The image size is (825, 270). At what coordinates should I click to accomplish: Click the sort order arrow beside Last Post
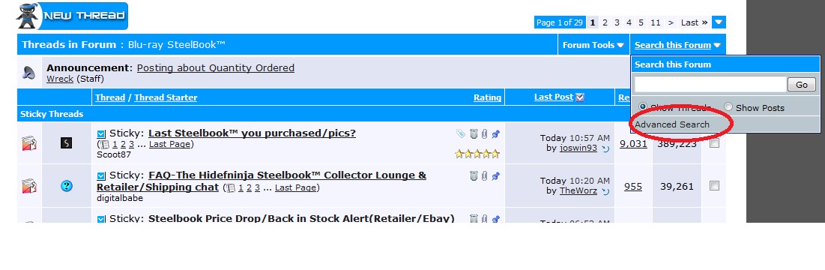pos(580,97)
